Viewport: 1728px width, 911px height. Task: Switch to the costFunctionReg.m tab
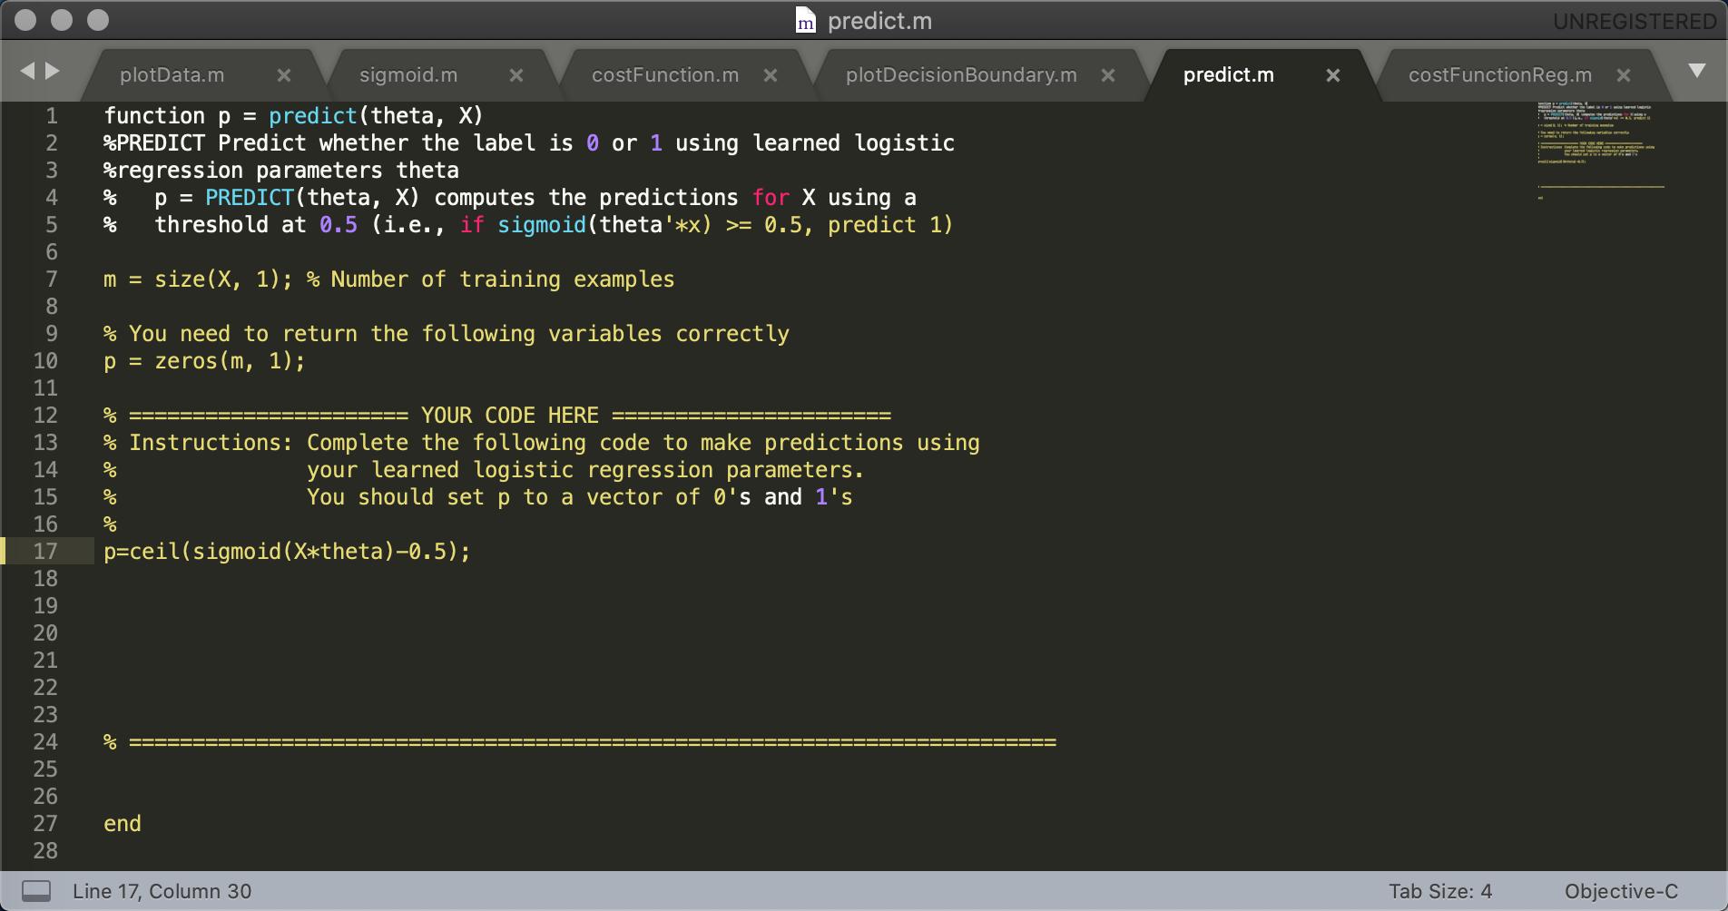pyautogui.click(x=1500, y=75)
